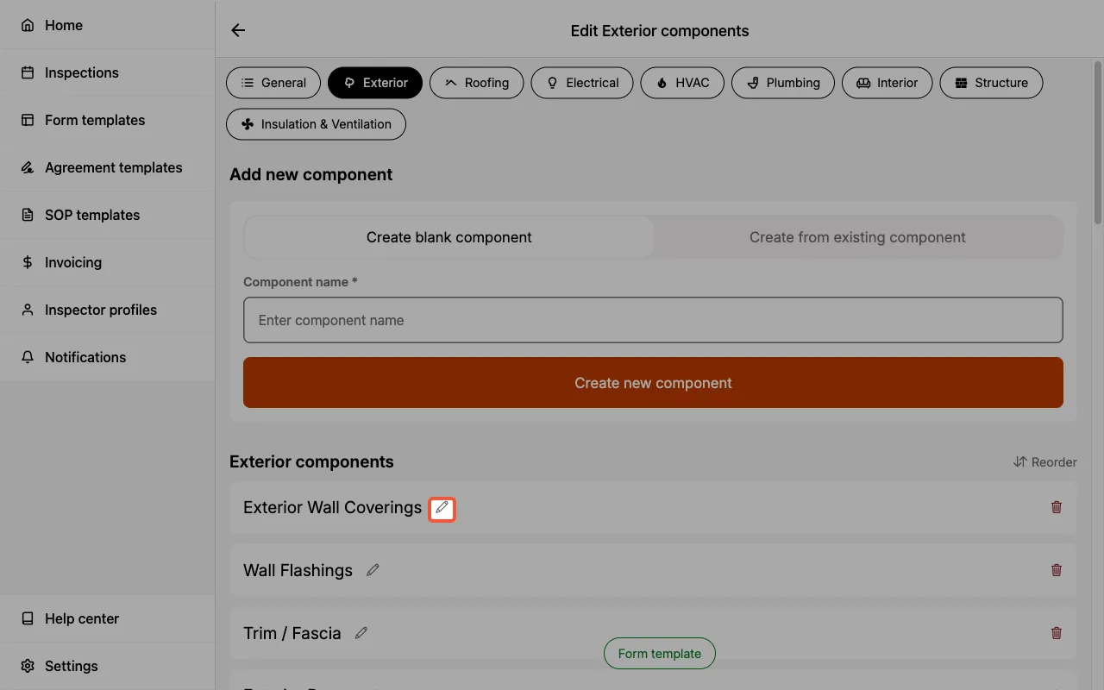This screenshot has height=690, width=1104.
Task: Select Create blank component option
Action: 448,237
